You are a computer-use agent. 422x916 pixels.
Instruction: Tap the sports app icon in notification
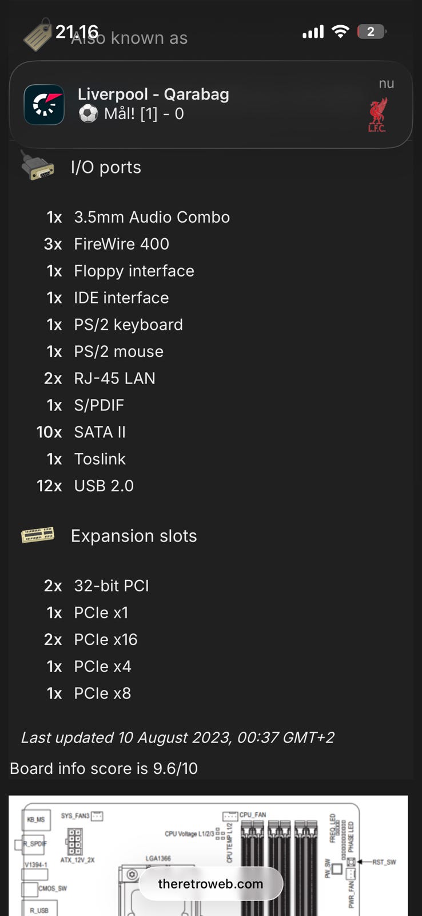[x=44, y=105]
